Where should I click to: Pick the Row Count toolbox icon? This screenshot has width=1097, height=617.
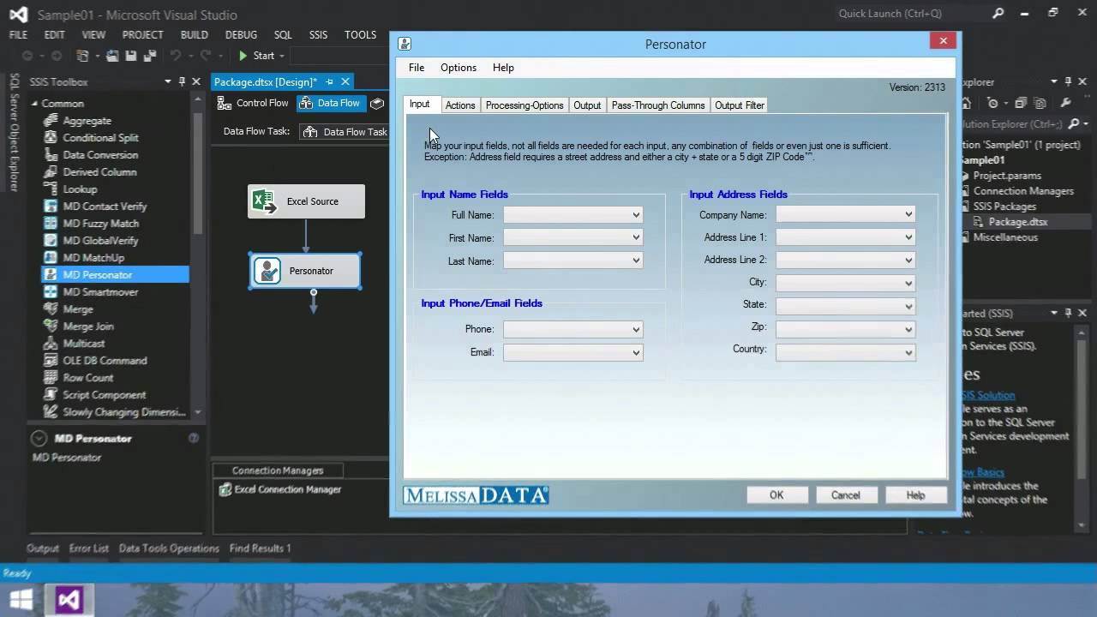[x=50, y=378]
